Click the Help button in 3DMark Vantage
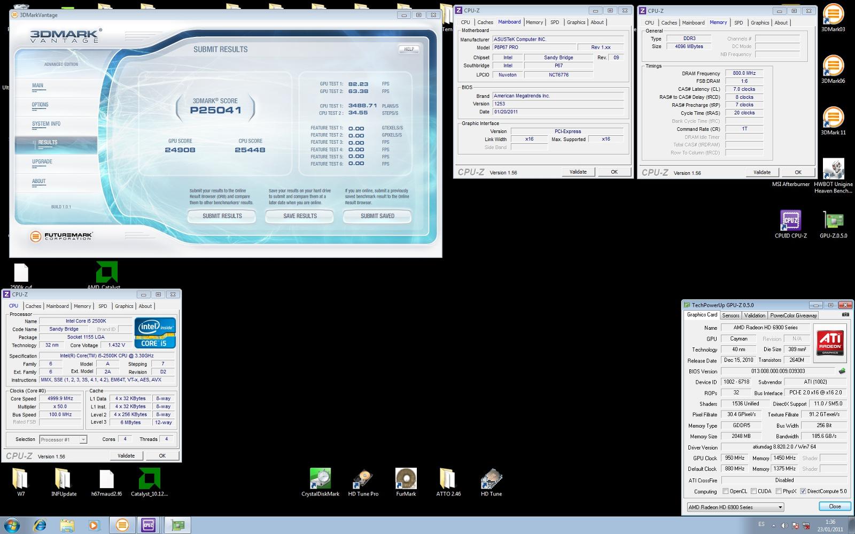The image size is (855, 534). pos(409,49)
